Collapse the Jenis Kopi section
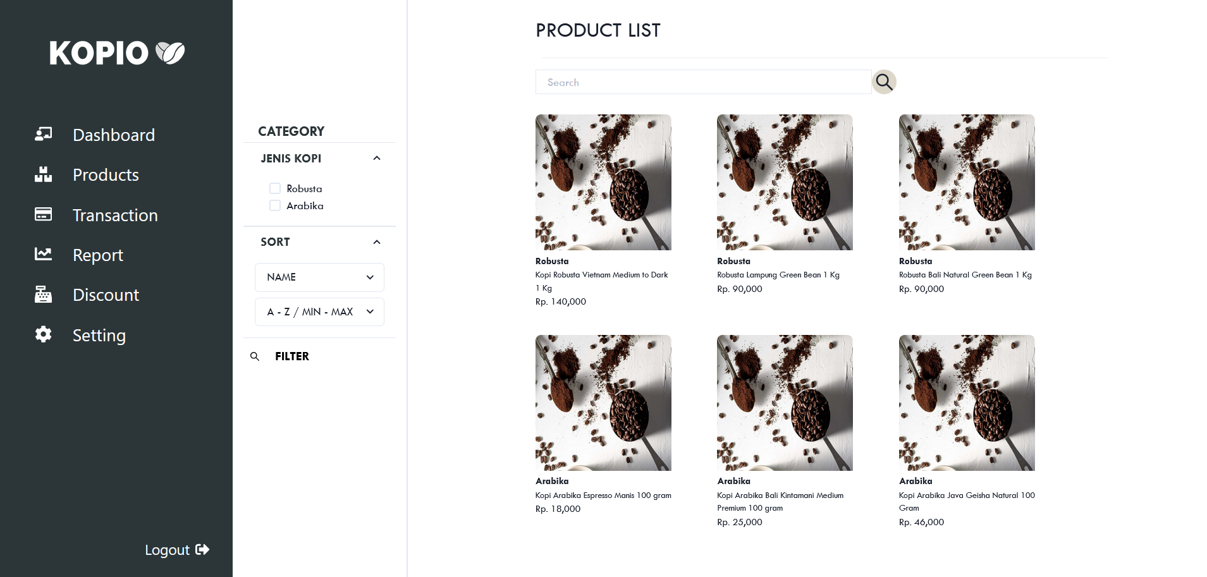The width and height of the screenshot is (1207, 577). pyautogui.click(x=377, y=158)
